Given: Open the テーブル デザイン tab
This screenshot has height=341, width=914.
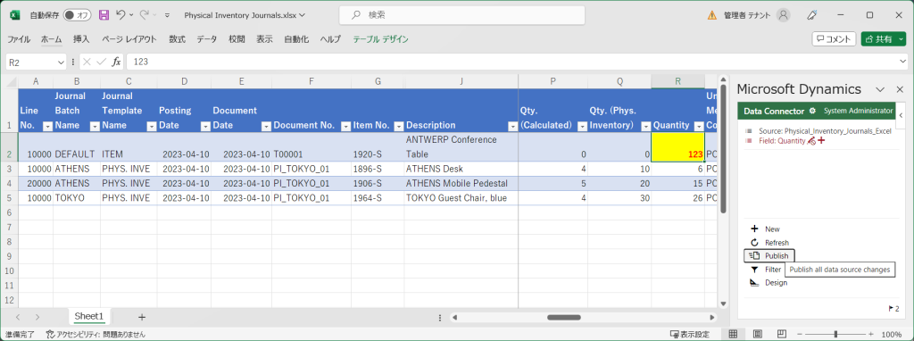Looking at the screenshot, I should coord(380,39).
